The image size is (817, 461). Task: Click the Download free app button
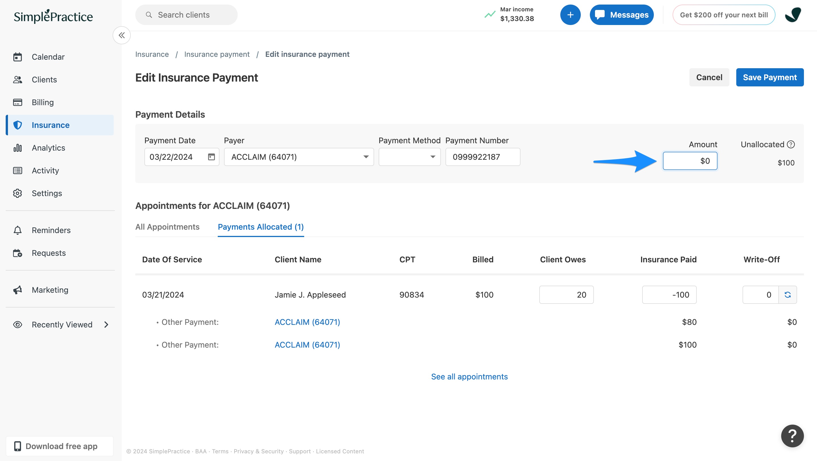coord(60,446)
